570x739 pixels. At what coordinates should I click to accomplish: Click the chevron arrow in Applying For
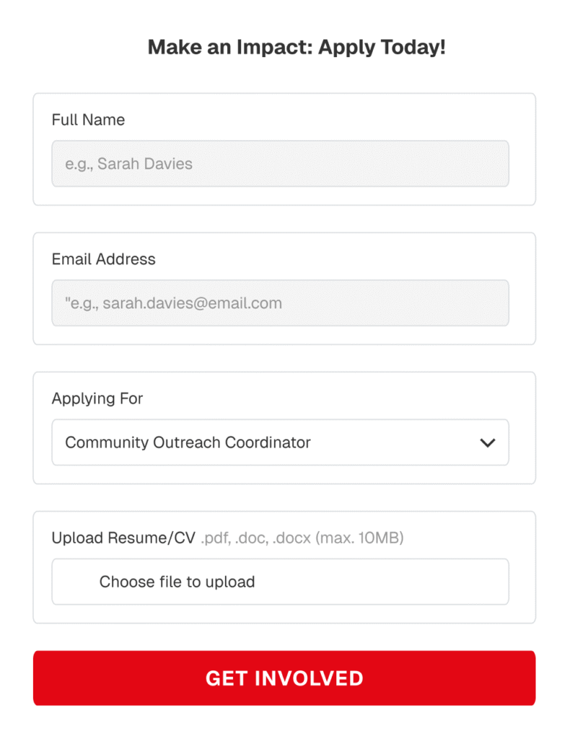pyautogui.click(x=488, y=442)
